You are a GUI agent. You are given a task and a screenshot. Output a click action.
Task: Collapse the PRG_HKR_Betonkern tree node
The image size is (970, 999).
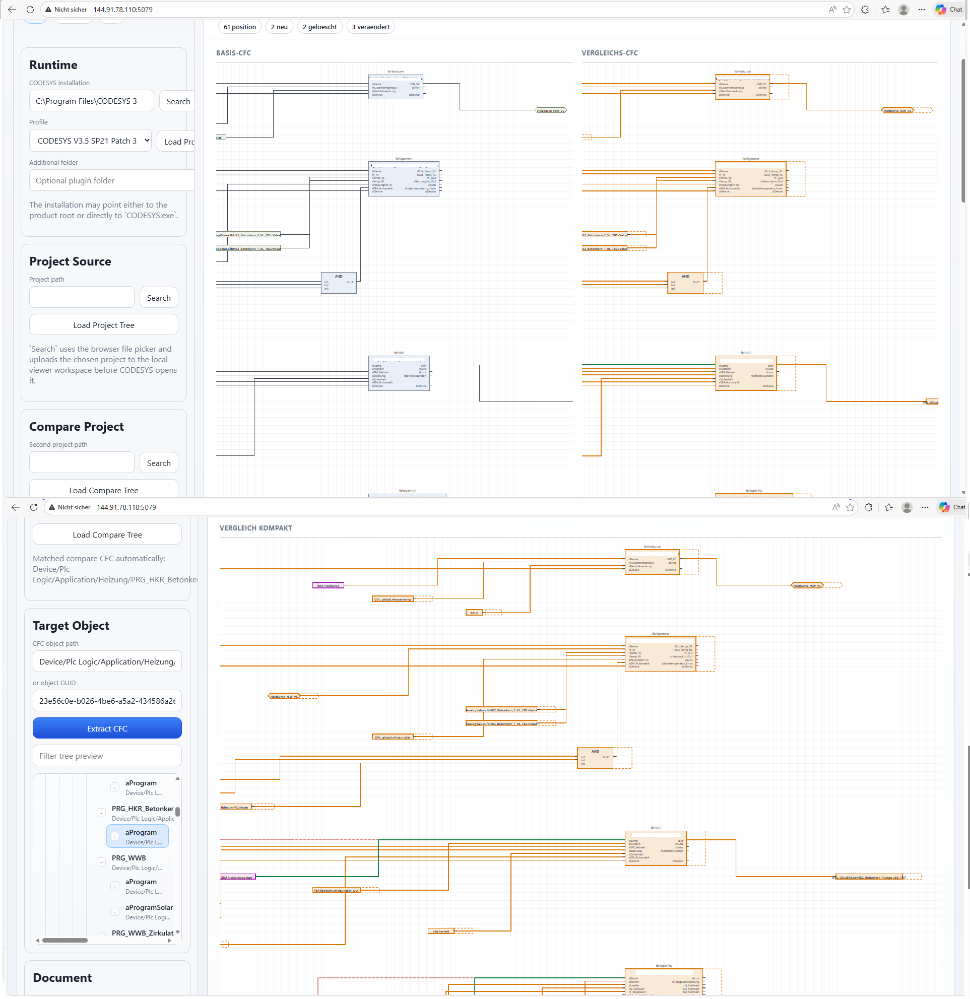[101, 813]
